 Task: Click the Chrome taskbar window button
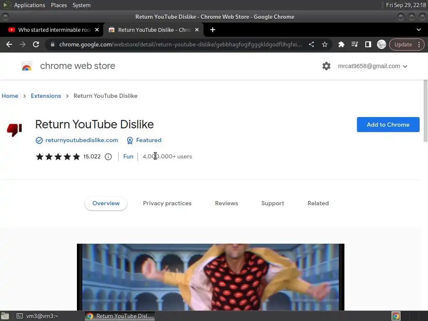point(120,316)
